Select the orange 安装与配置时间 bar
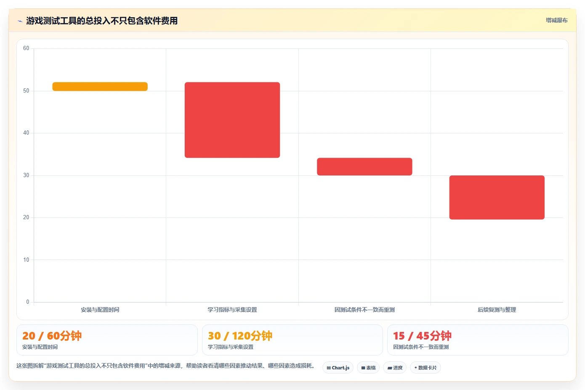The image size is (585, 390). [100, 87]
